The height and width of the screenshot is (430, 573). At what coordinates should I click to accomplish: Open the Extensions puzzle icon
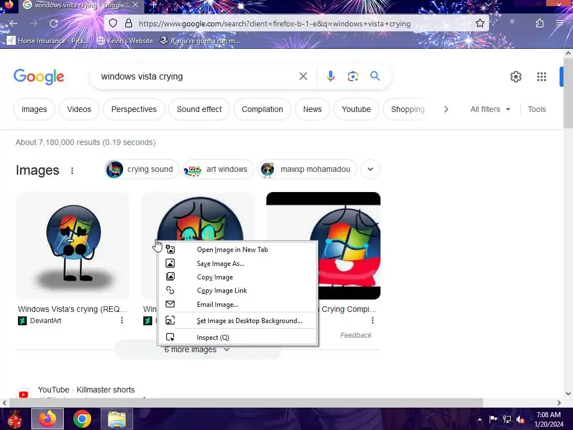[539, 24]
